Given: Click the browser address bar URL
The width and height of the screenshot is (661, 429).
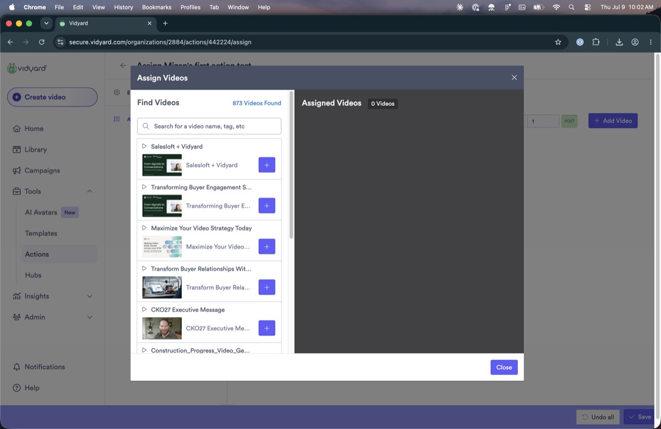Looking at the screenshot, I should 160,42.
